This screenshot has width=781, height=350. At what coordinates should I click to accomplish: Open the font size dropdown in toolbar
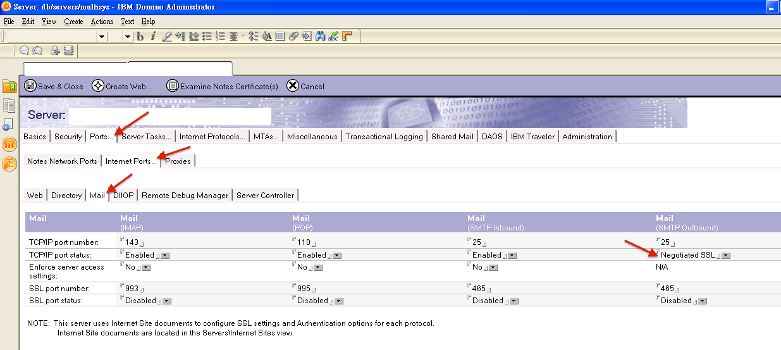(x=127, y=37)
